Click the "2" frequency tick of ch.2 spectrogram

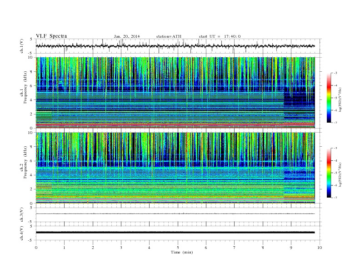tap(31, 189)
